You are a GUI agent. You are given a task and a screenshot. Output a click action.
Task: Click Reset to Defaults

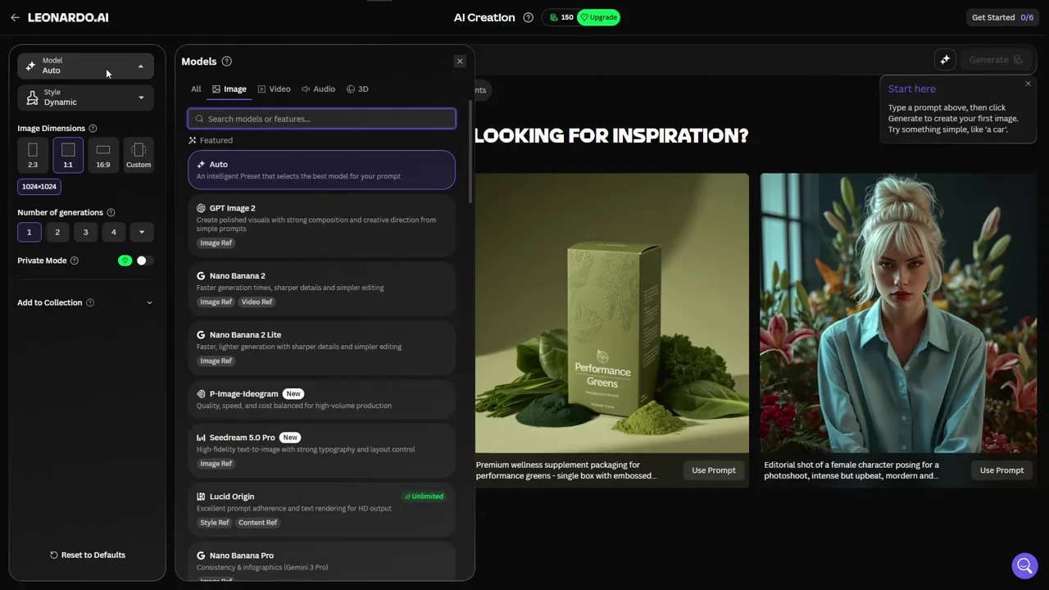pos(87,556)
